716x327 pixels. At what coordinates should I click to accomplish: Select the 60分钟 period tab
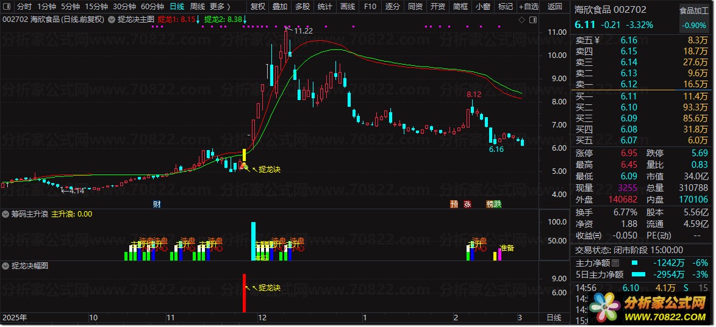coord(152,6)
